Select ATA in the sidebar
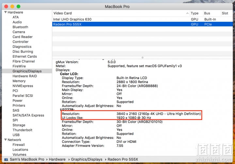 tap(16, 17)
